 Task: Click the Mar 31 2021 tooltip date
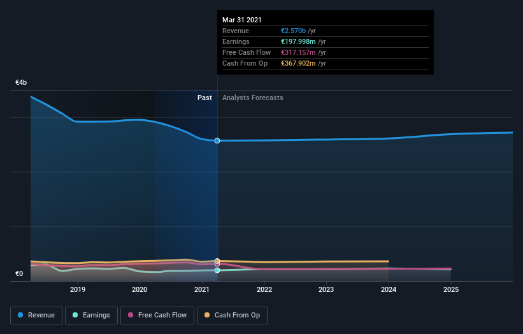(x=242, y=20)
